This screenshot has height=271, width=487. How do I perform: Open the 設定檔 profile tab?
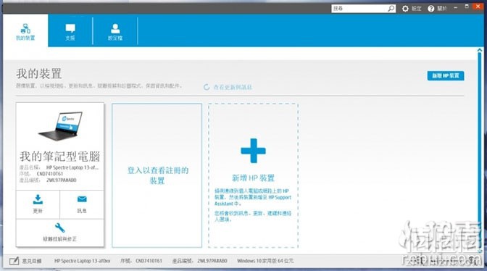115,32
